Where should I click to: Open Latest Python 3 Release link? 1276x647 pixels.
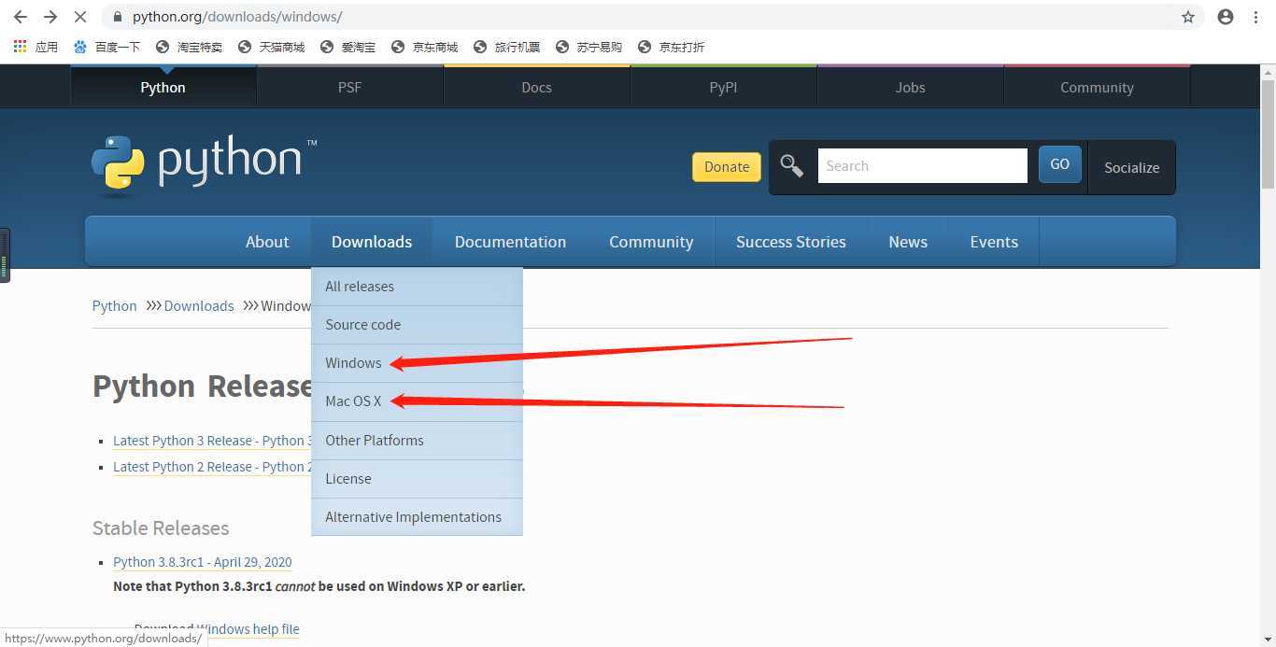[212, 441]
